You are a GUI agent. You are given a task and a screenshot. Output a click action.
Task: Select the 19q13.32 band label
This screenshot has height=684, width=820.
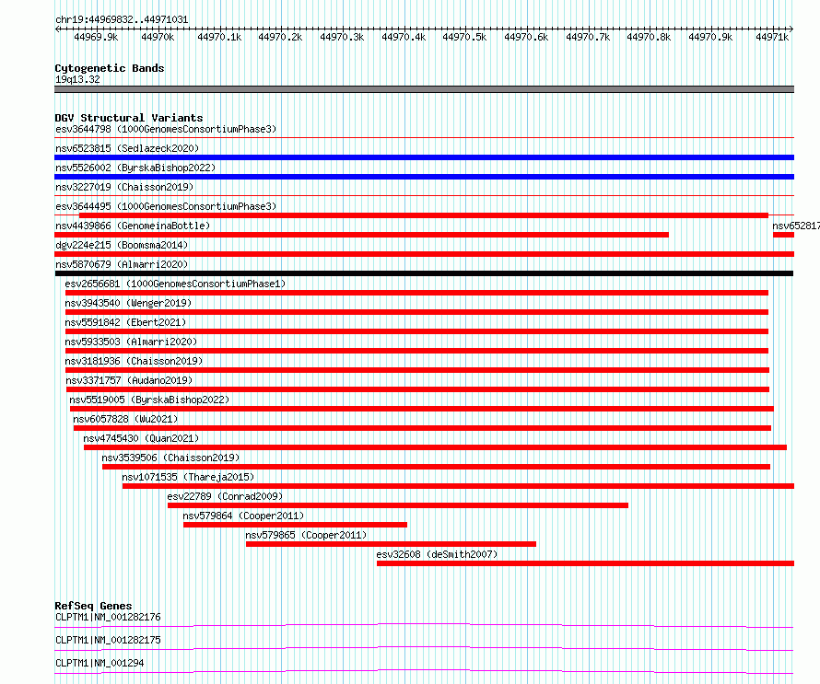tap(77, 79)
